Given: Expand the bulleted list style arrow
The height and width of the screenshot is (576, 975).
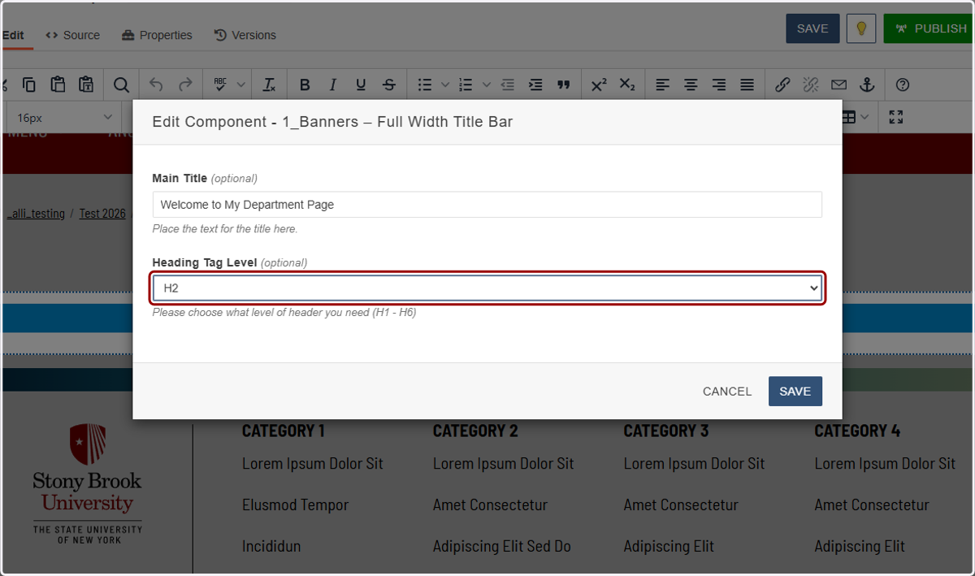Looking at the screenshot, I should click(x=444, y=84).
